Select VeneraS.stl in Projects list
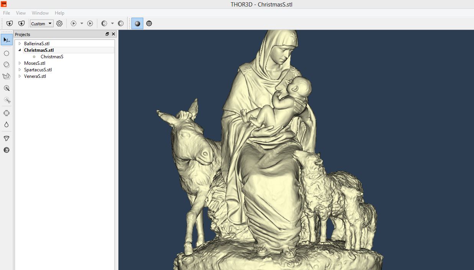This screenshot has height=270, width=474. point(35,76)
